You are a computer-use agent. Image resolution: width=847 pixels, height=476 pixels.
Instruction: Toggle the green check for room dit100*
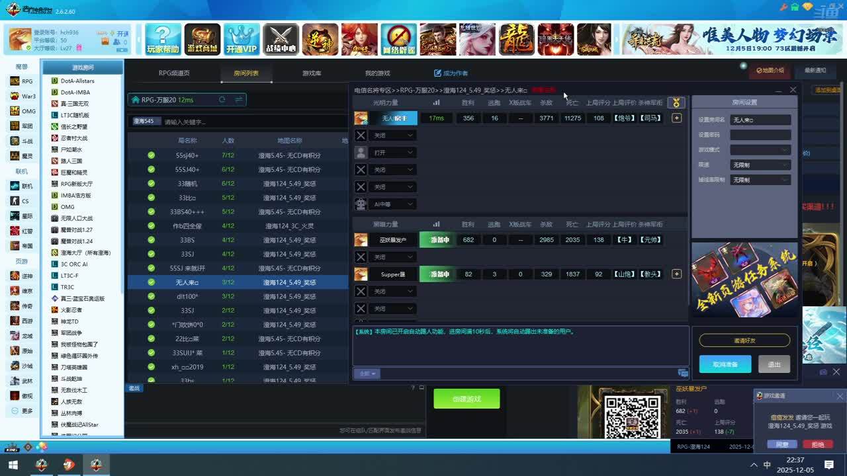[x=151, y=297]
